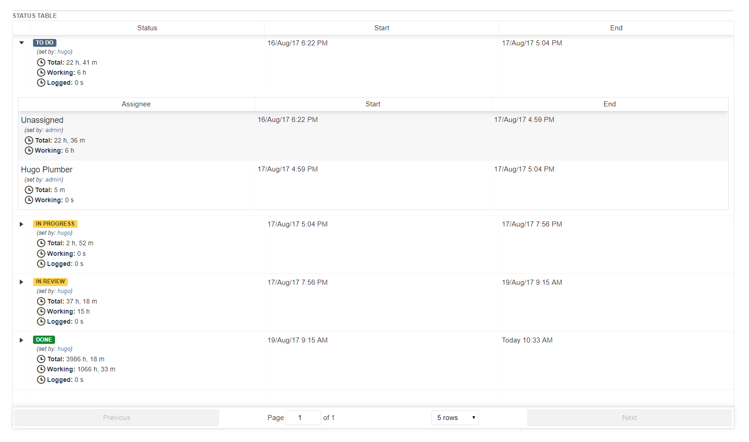Click the main table End column header
The width and height of the screenshot is (749, 442).
(x=616, y=28)
